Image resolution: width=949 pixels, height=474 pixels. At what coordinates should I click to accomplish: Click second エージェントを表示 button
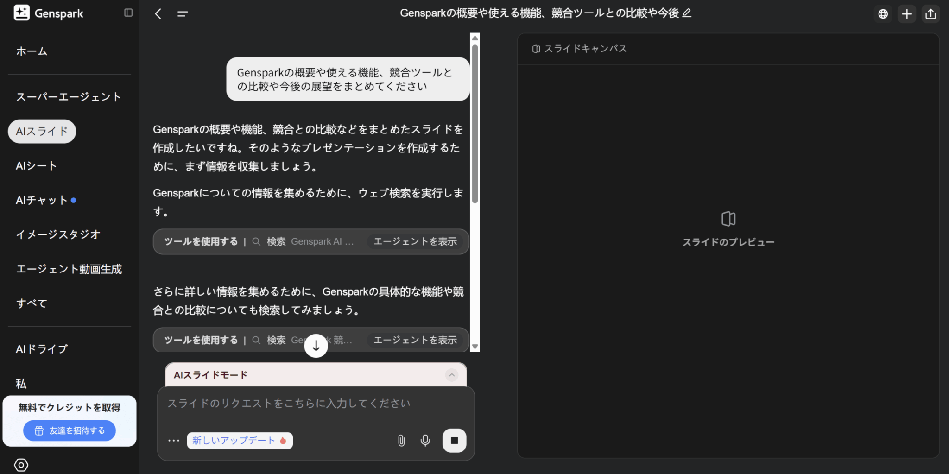[415, 340]
